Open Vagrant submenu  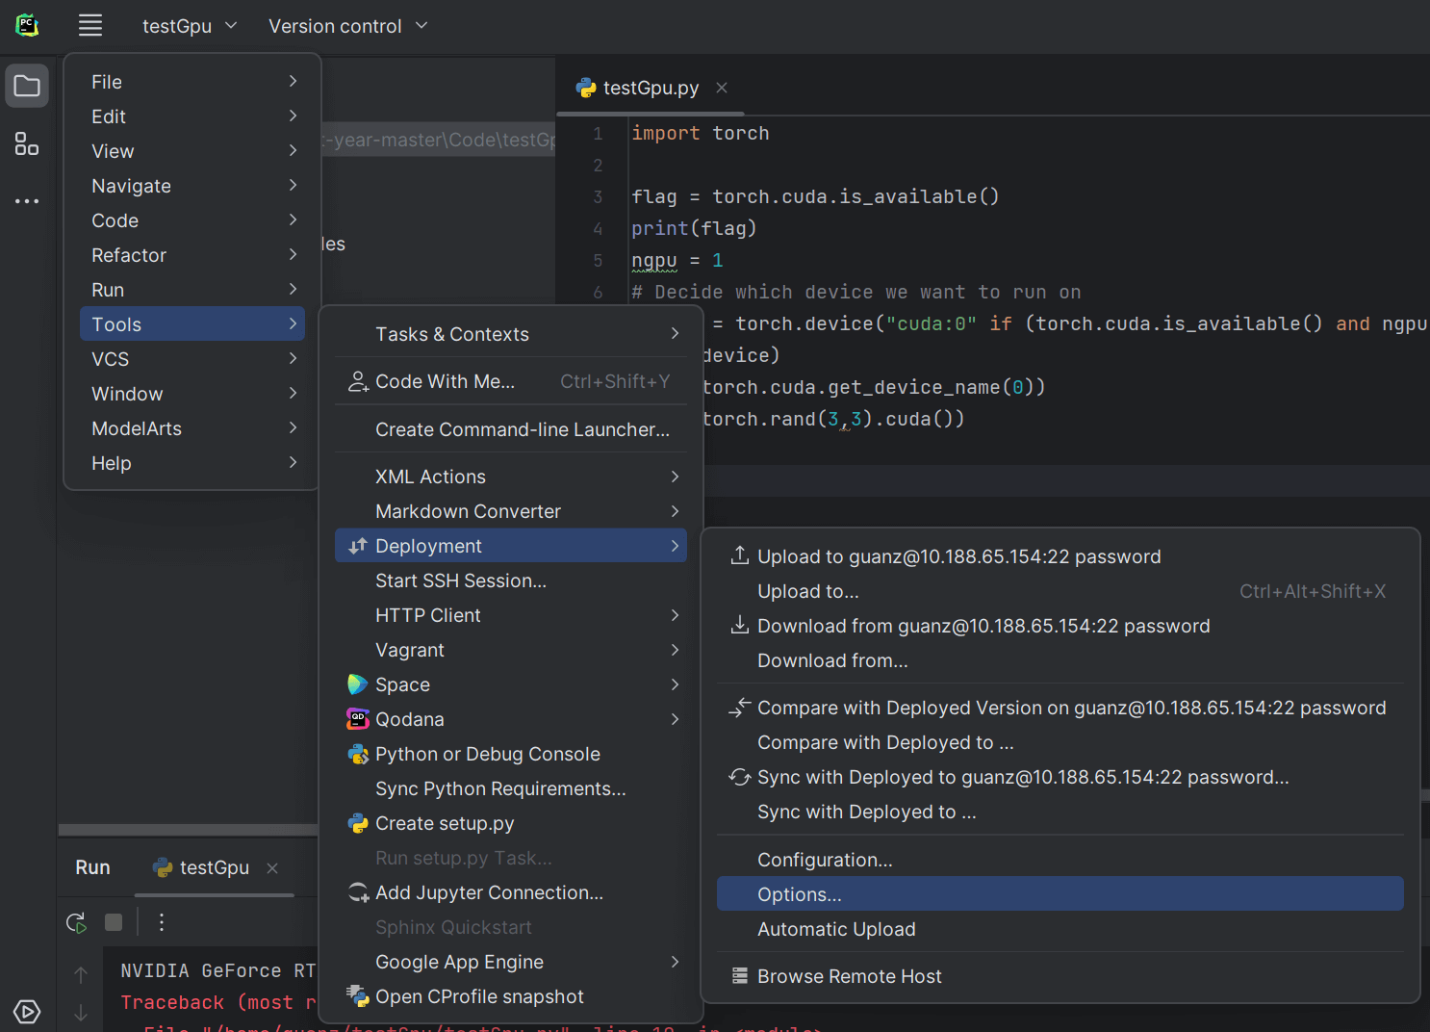pyautogui.click(x=511, y=650)
